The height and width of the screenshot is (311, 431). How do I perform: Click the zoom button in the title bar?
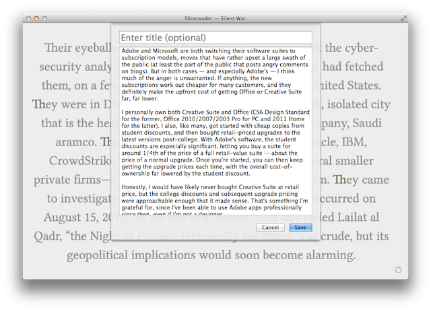click(x=44, y=18)
